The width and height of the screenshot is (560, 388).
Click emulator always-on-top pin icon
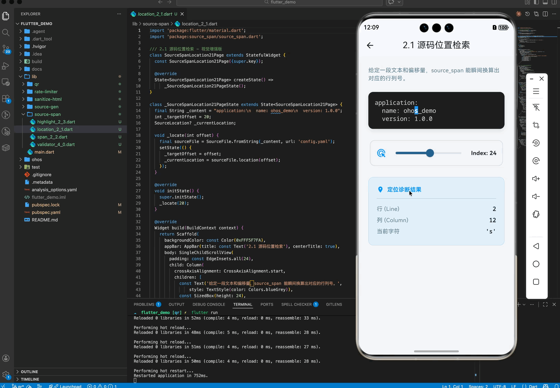[536, 107]
